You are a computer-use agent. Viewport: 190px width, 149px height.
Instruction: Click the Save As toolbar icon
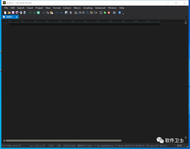17,13
